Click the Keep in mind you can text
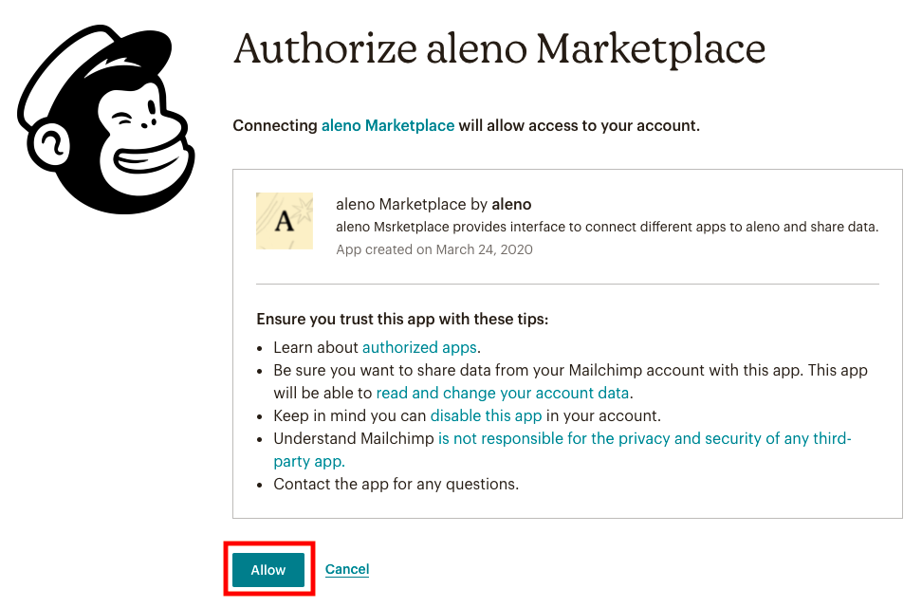Image resolution: width=922 pixels, height=607 pixels. pyautogui.click(x=350, y=415)
